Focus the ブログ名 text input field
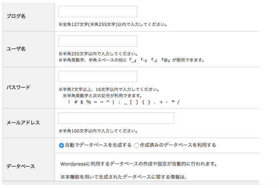 pos(98,11)
